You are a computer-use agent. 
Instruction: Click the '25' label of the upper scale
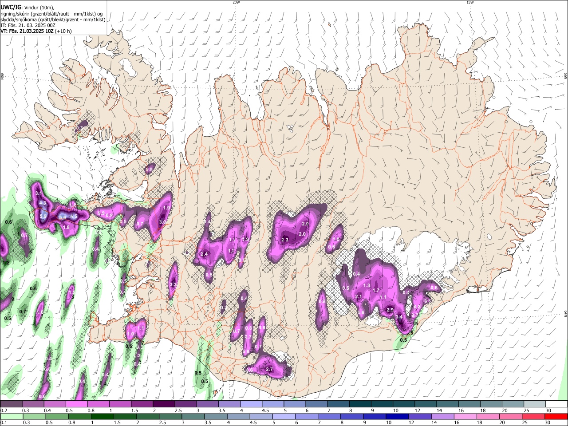click(x=526, y=410)
